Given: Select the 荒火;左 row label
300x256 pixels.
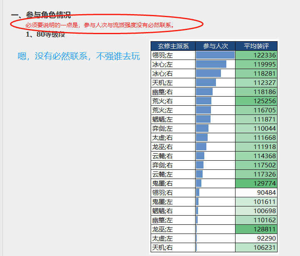Looking at the screenshot, I should click(x=162, y=110).
